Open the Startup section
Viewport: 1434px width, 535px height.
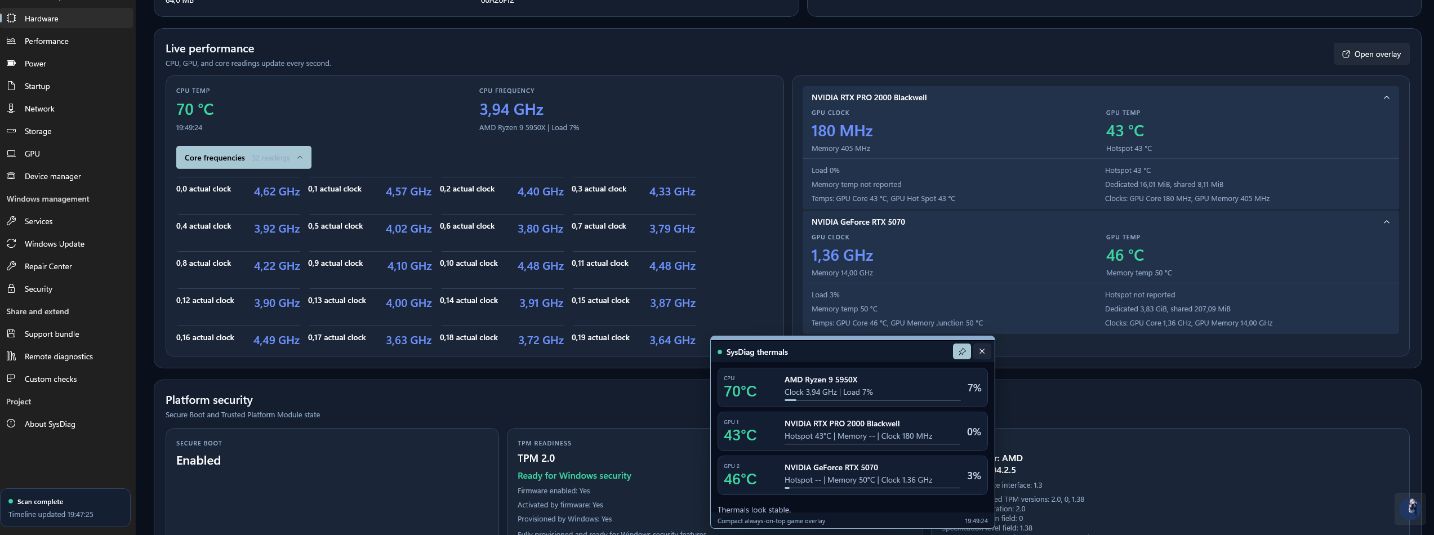(x=67, y=86)
